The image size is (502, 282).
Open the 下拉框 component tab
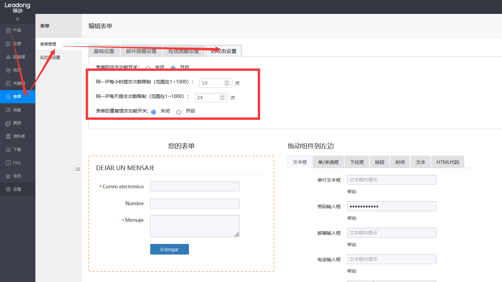click(x=356, y=162)
